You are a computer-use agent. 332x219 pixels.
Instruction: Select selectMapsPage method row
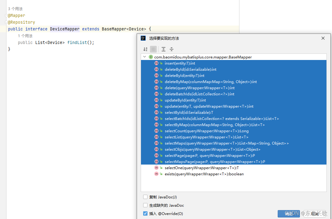click(234, 161)
